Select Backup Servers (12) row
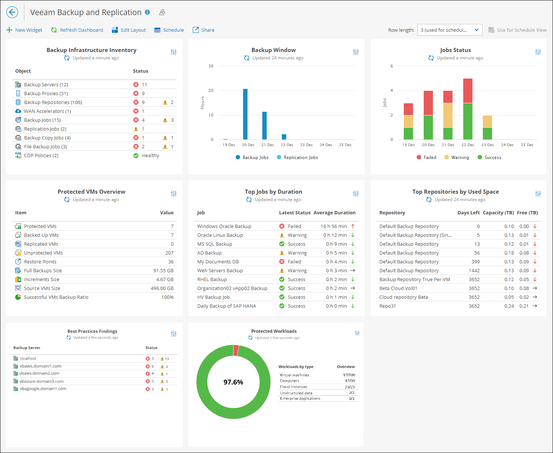Screen dimensions: 553x453 coord(94,84)
